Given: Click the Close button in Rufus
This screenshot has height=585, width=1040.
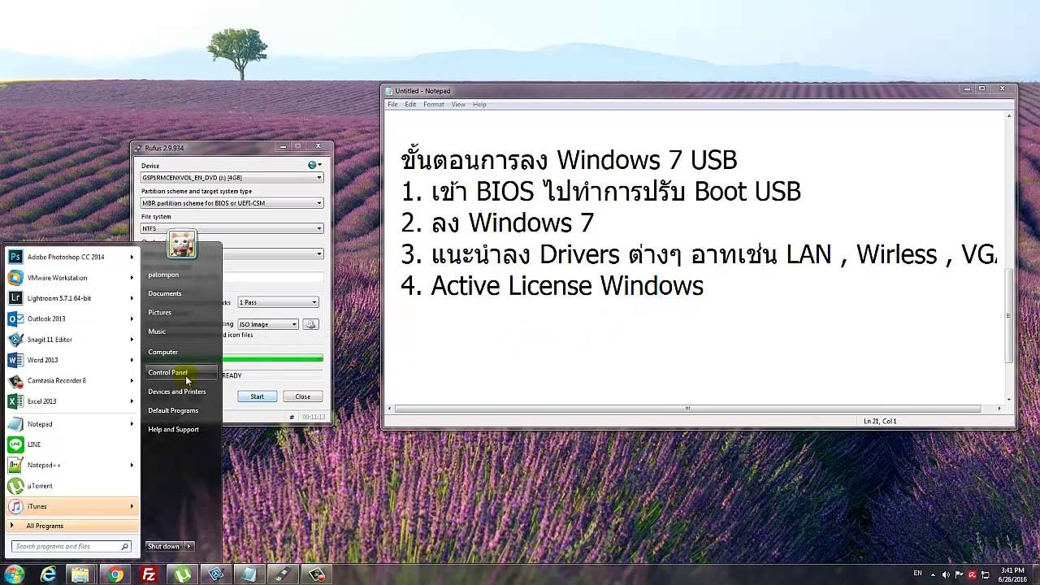Looking at the screenshot, I should point(302,396).
